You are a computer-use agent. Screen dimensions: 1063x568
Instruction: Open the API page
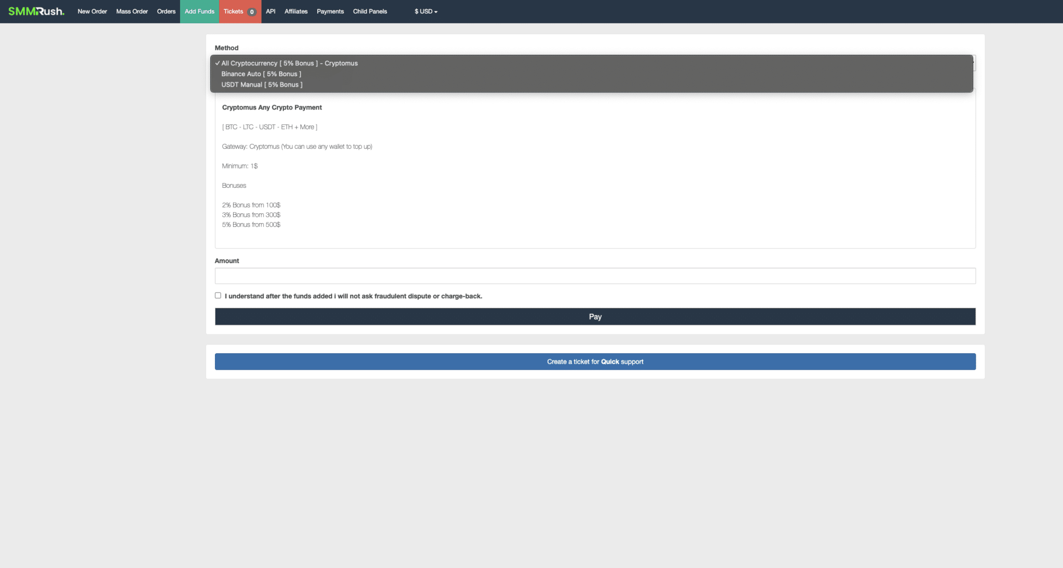point(270,11)
